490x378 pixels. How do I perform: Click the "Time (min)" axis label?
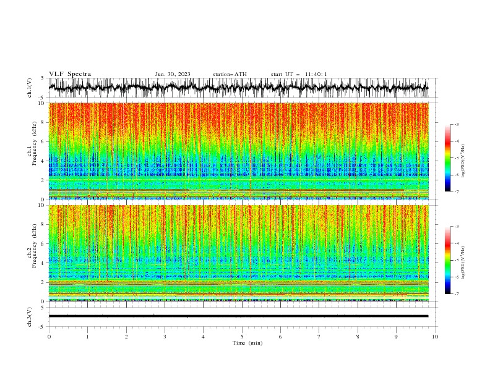pyautogui.click(x=247, y=343)
